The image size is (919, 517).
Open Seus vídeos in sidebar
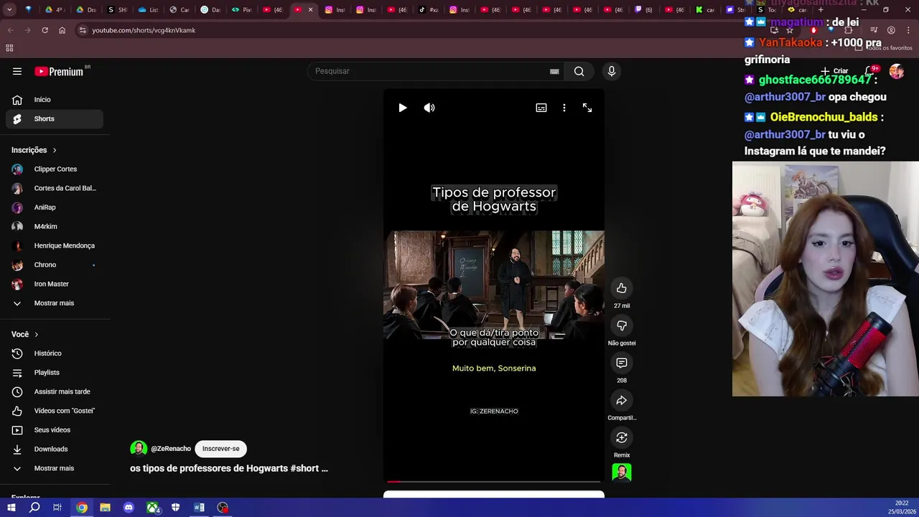click(x=55, y=430)
